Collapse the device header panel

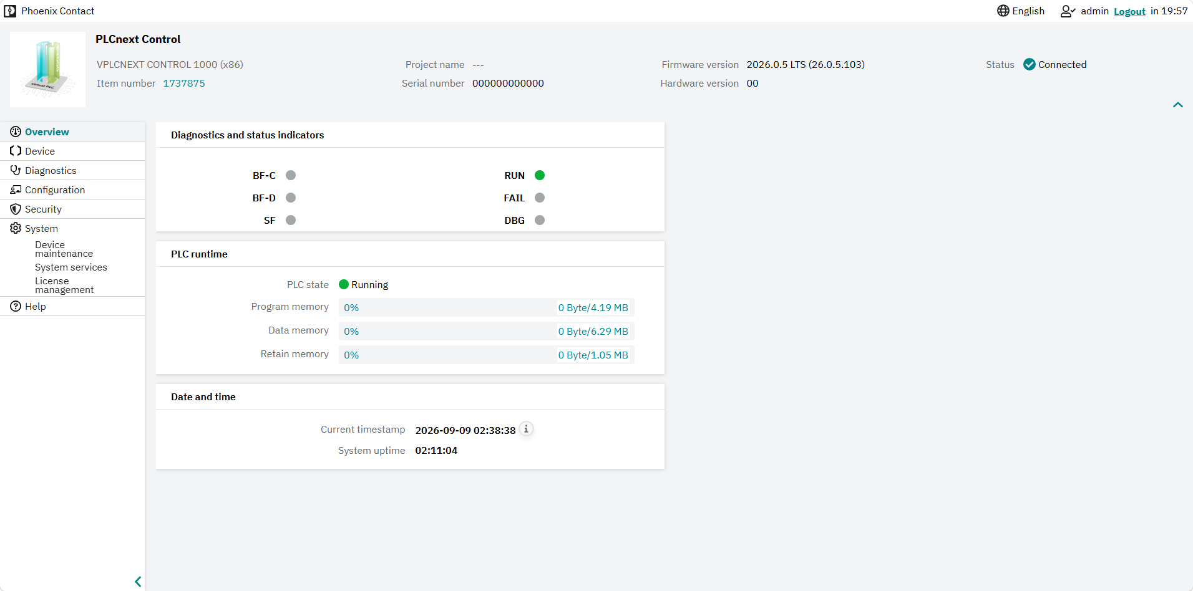(x=1177, y=105)
